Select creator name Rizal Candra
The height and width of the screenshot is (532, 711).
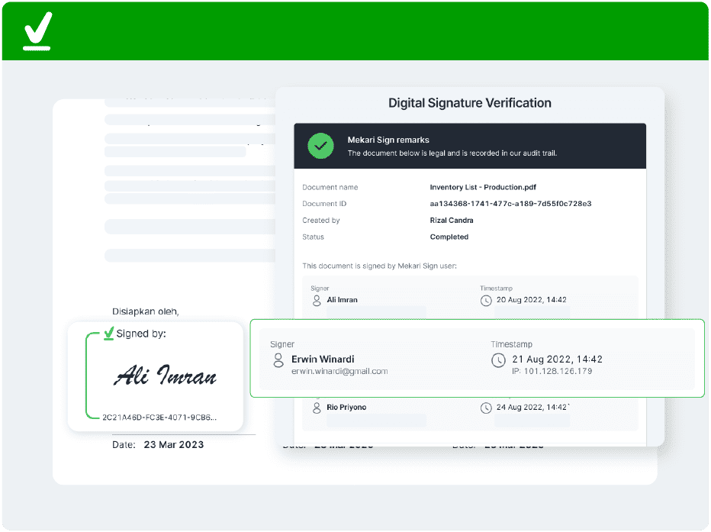(x=452, y=221)
